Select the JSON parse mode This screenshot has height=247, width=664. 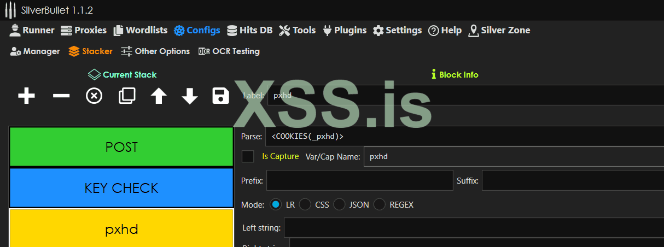pos(339,205)
